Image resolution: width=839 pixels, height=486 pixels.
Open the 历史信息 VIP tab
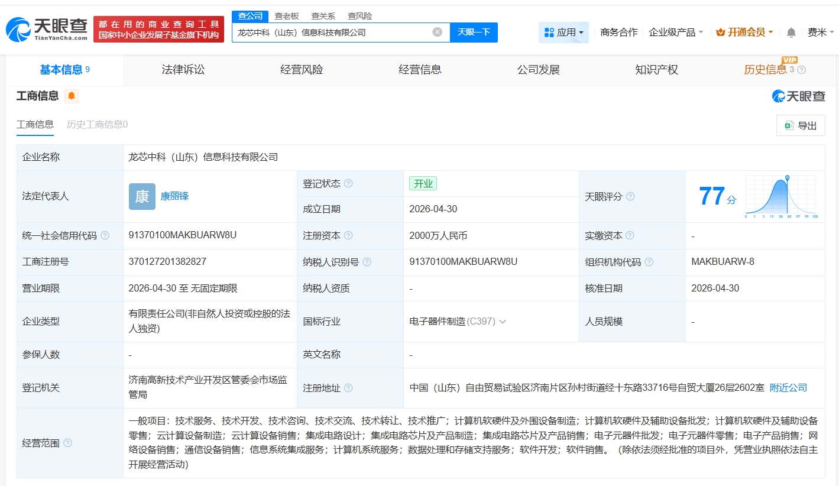click(x=775, y=70)
